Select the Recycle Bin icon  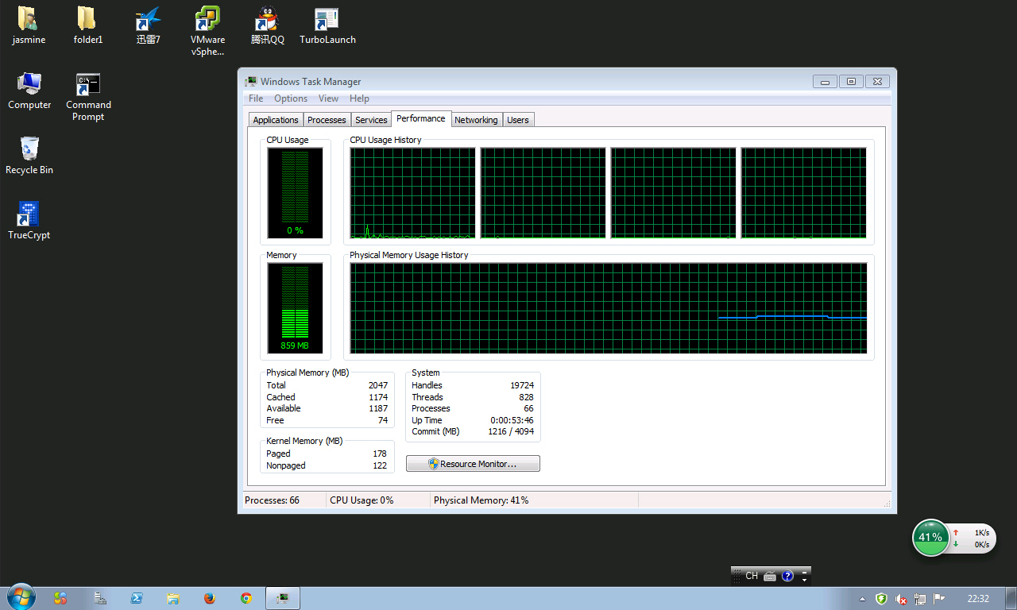tap(29, 156)
